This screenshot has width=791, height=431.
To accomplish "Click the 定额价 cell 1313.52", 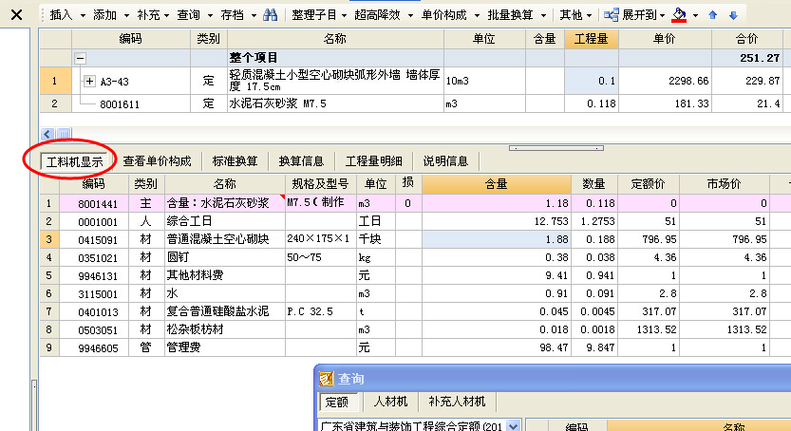I will pos(649,329).
